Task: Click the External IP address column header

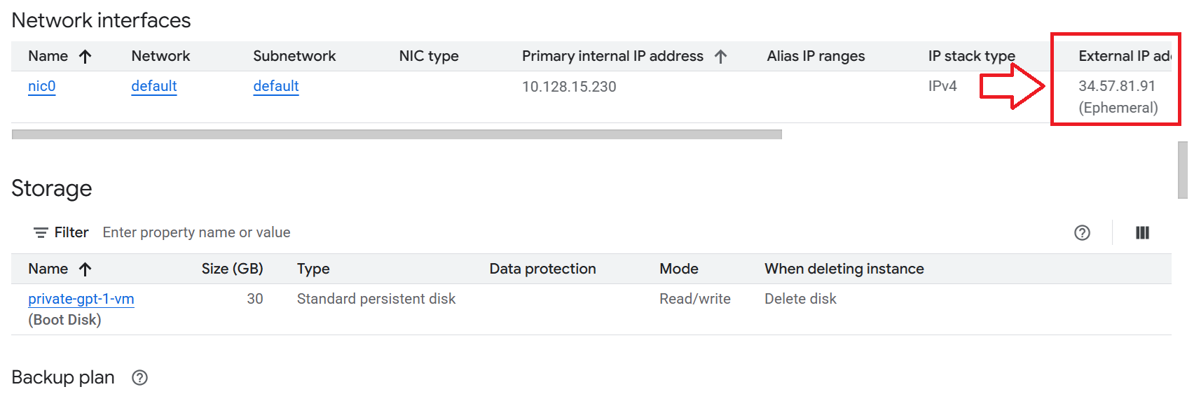Action: coord(1124,56)
